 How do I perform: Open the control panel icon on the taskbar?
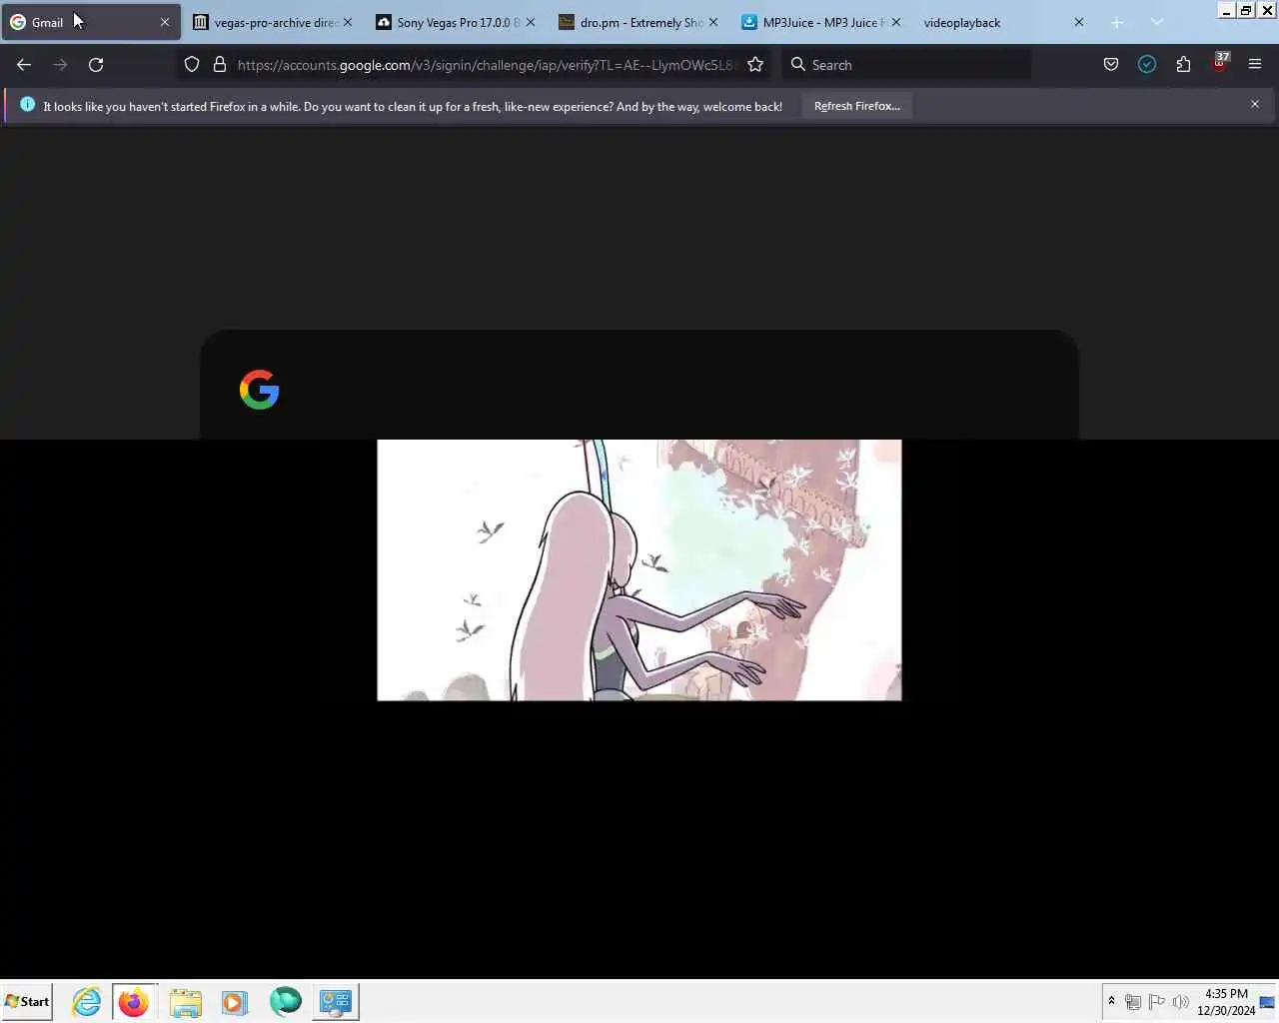click(x=335, y=1001)
